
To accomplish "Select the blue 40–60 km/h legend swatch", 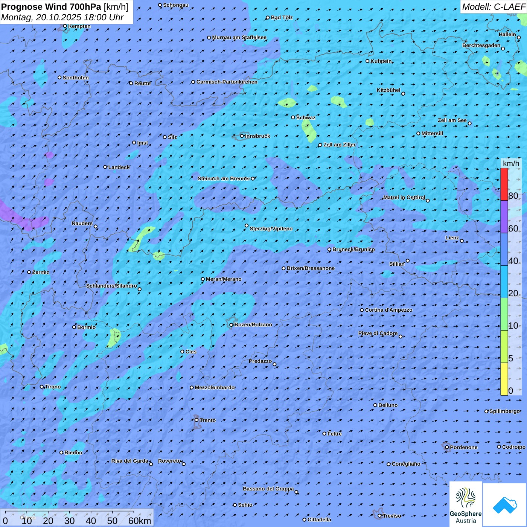I will tap(504, 249).
